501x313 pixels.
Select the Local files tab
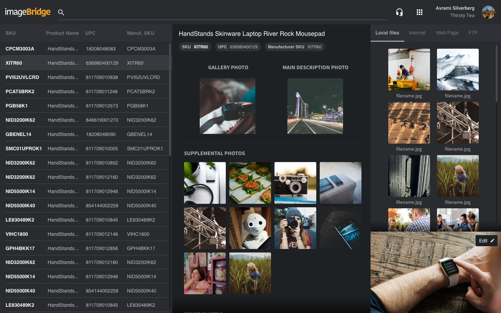point(387,33)
